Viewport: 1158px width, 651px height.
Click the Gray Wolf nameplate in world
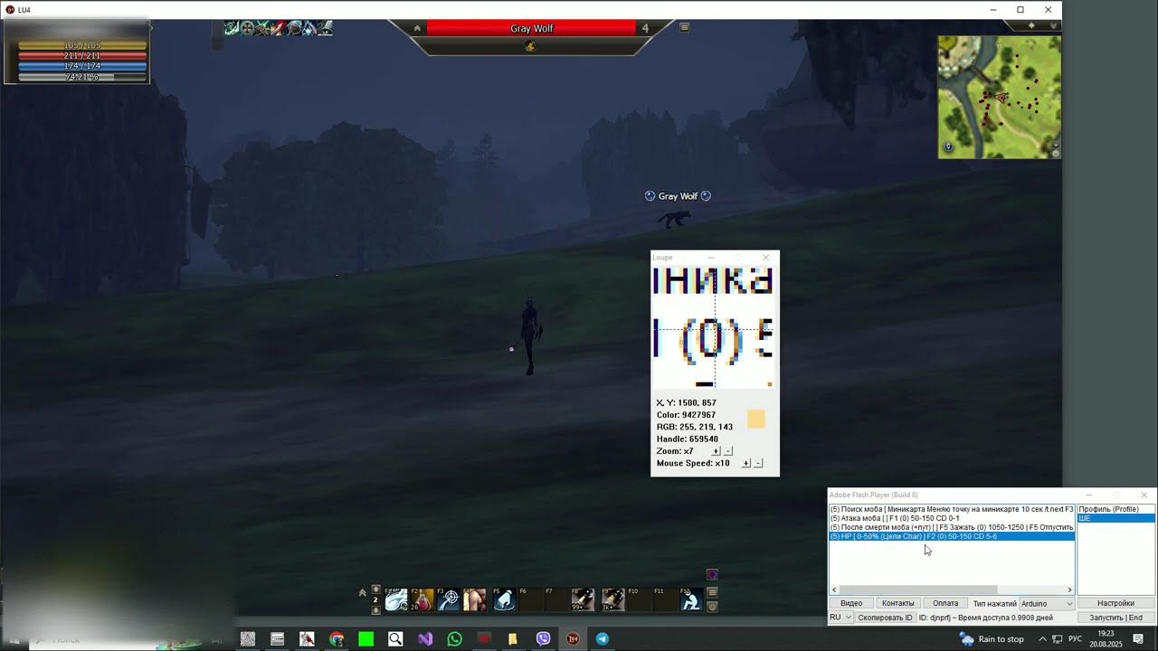(678, 196)
